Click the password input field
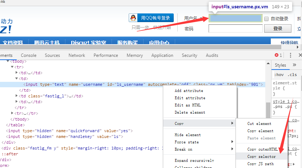This screenshot has height=168, width=302. coord(235,28)
